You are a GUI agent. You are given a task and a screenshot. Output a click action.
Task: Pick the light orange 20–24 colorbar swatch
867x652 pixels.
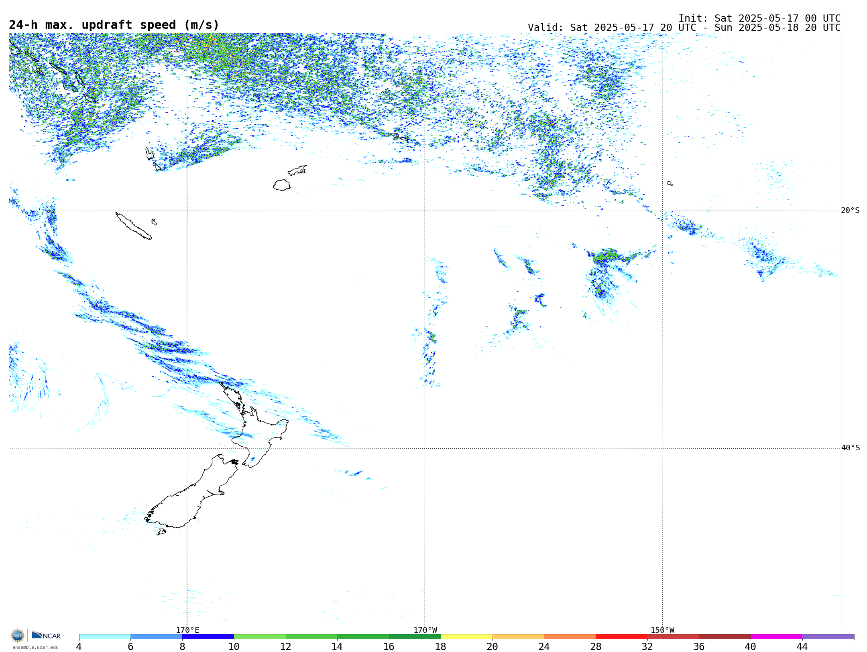pyautogui.click(x=518, y=637)
